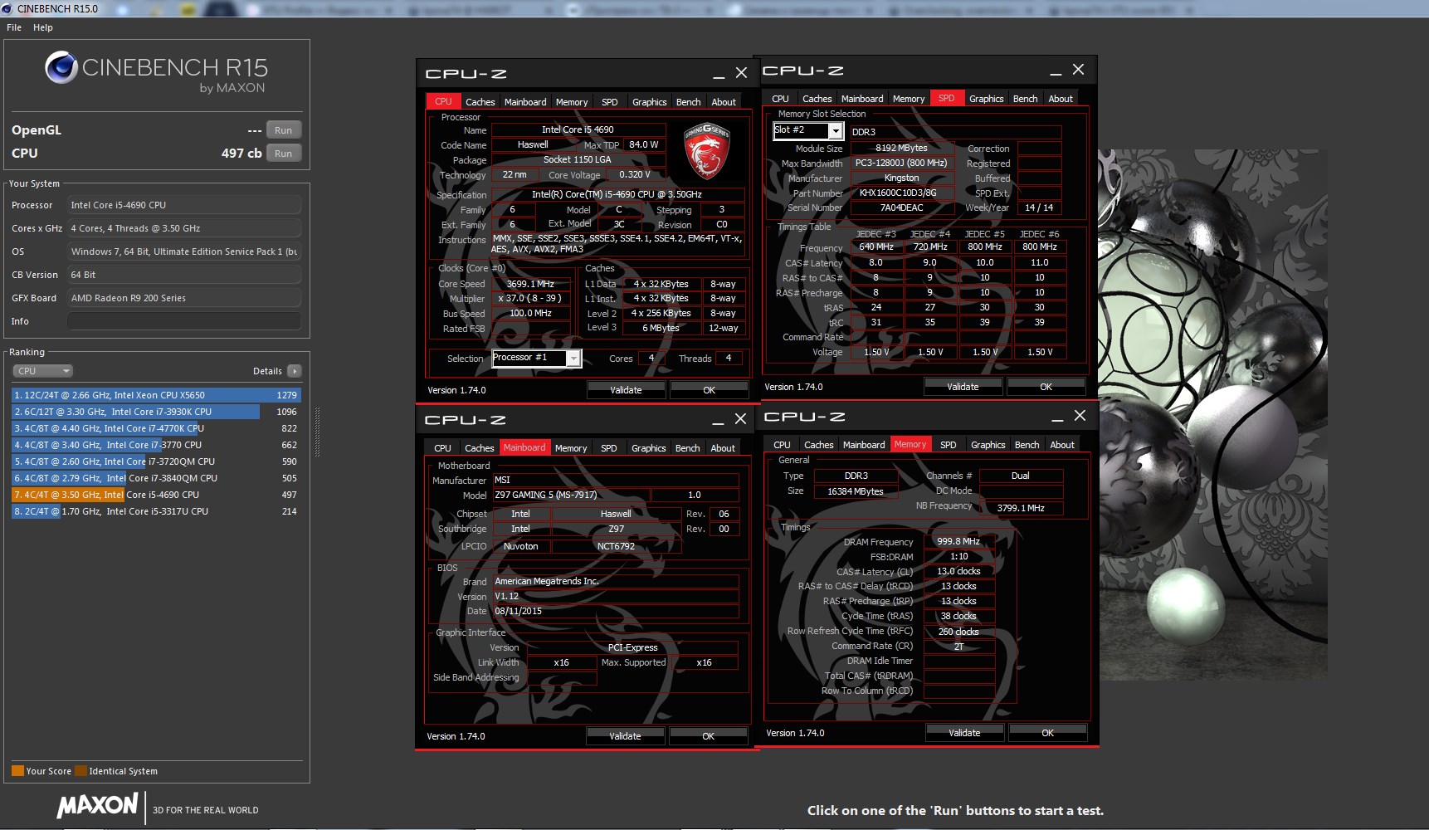Open the Slot #2 memory slot dropdown
The width and height of the screenshot is (1429, 830).
(x=836, y=130)
